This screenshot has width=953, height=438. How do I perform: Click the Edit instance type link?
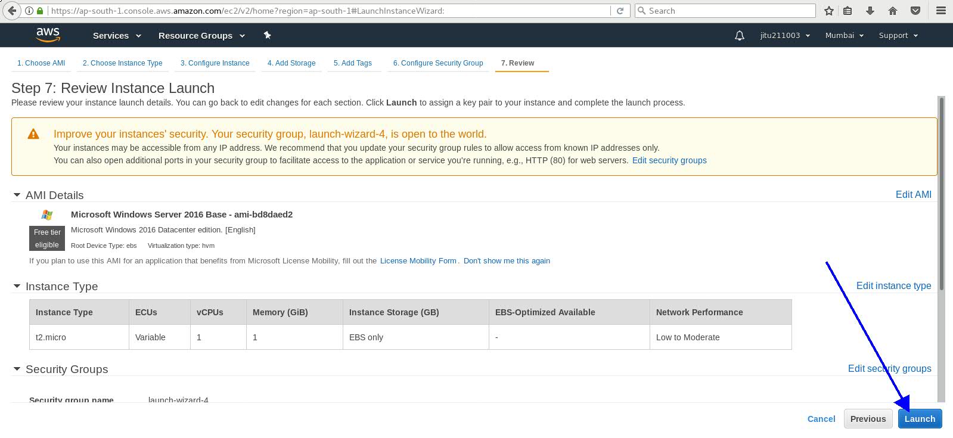[x=893, y=286]
